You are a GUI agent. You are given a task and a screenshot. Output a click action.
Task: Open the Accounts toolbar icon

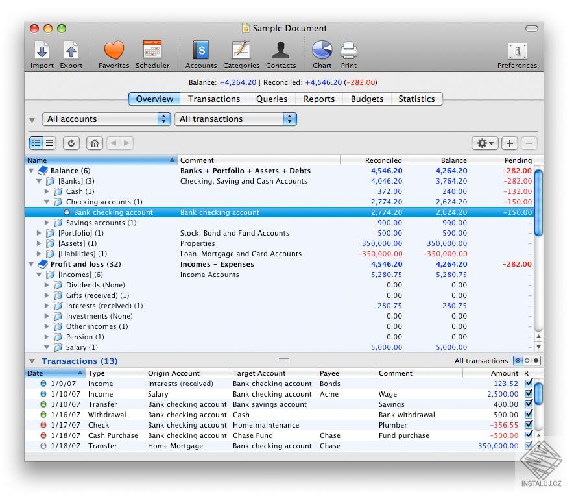(x=201, y=51)
